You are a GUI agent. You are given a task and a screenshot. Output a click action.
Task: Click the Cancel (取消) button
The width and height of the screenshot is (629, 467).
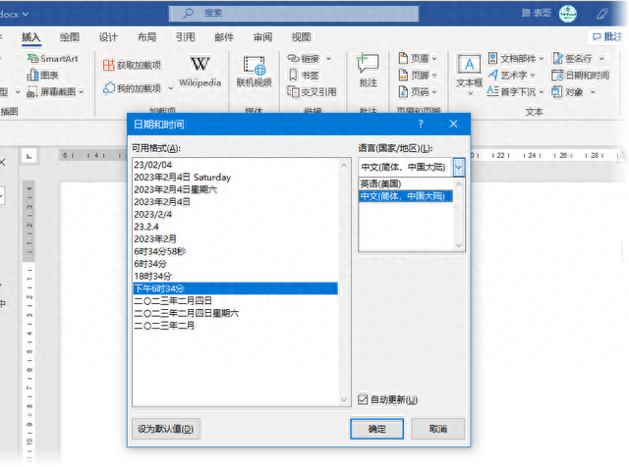[x=437, y=429]
